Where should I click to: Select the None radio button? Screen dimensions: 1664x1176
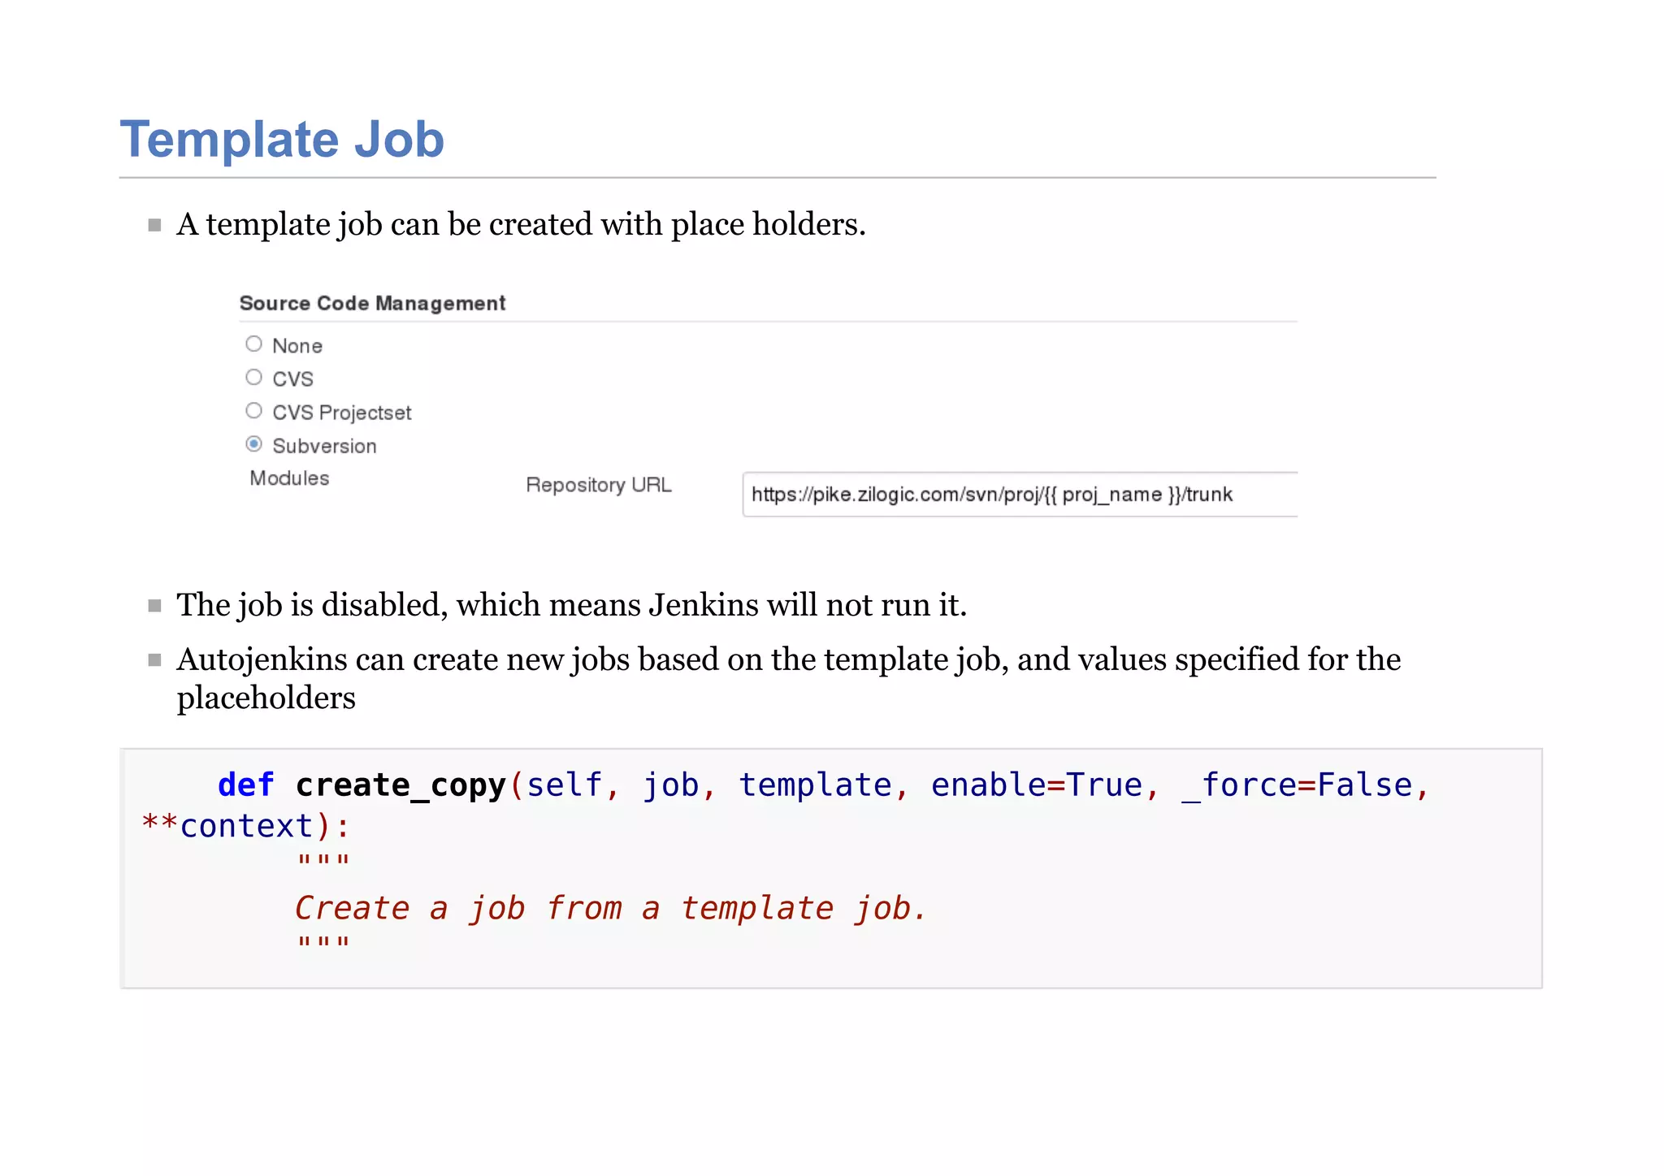[x=253, y=344]
